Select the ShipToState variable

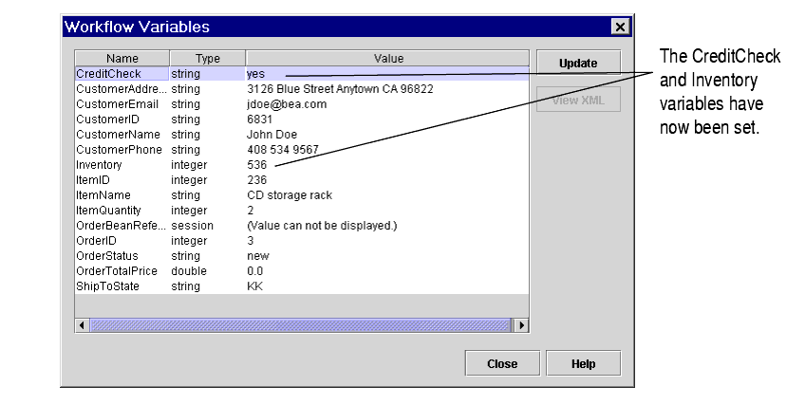(107, 286)
